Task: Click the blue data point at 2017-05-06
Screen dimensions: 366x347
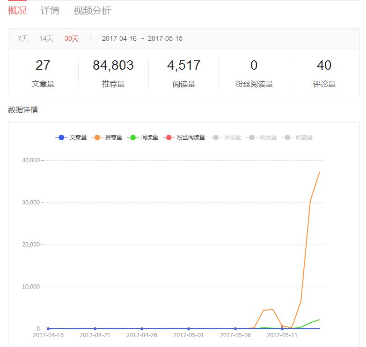Action: point(235,329)
